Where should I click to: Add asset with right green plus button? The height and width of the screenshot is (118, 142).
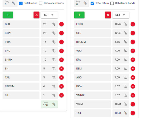point(79,15)
